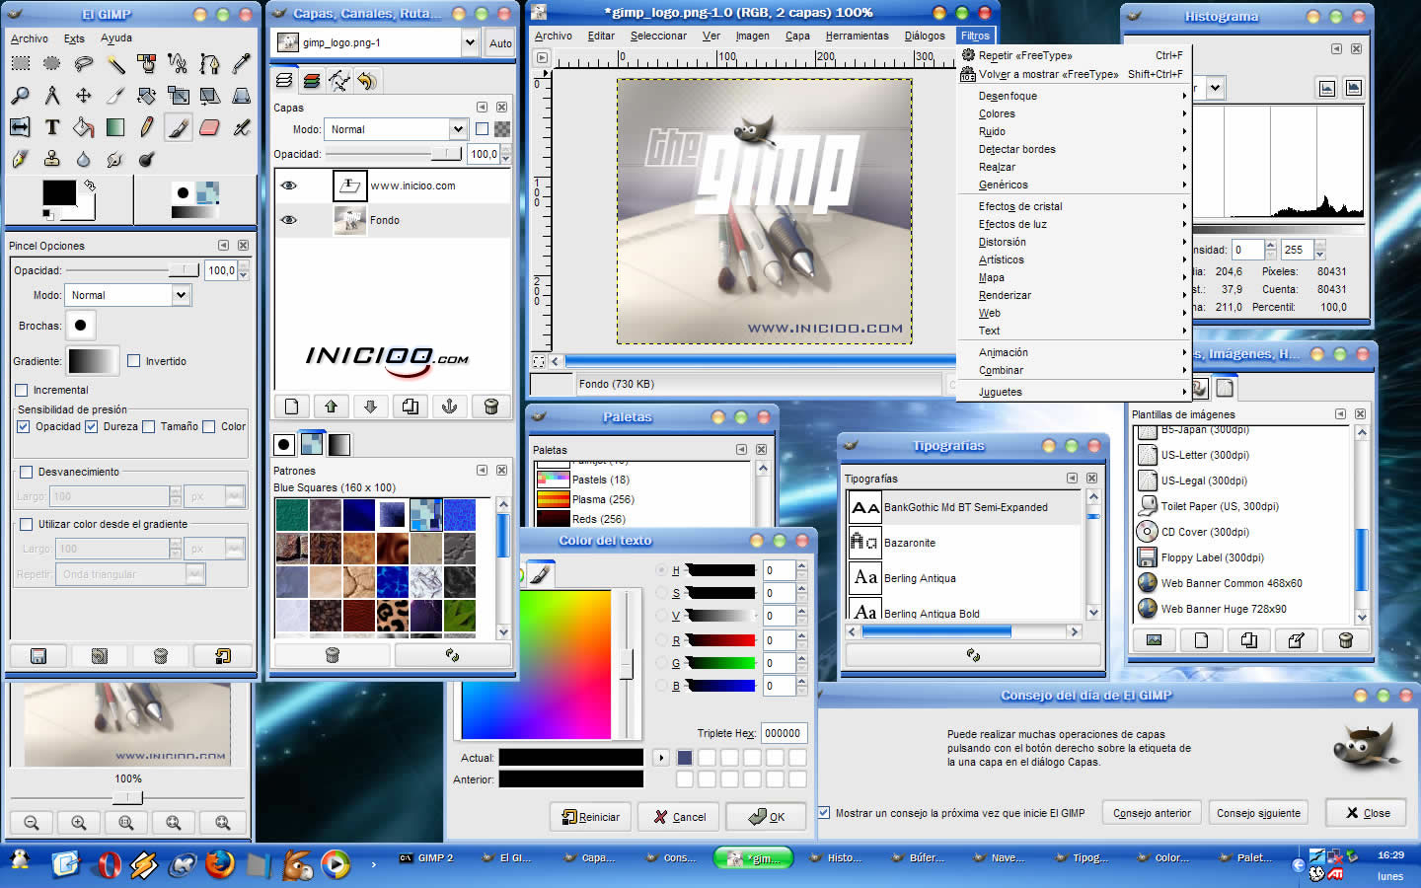Select the Rectangle Select tool in toolbox
Image resolution: width=1421 pixels, height=888 pixels.
[x=21, y=64]
